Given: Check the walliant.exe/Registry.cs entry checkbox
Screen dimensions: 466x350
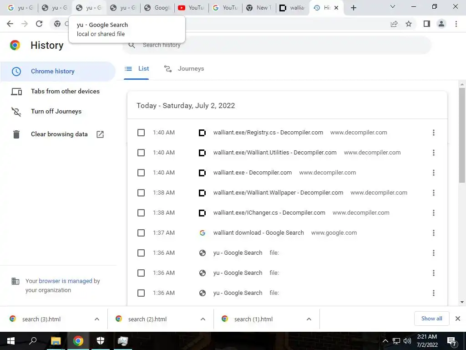Looking at the screenshot, I should pyautogui.click(x=141, y=133).
